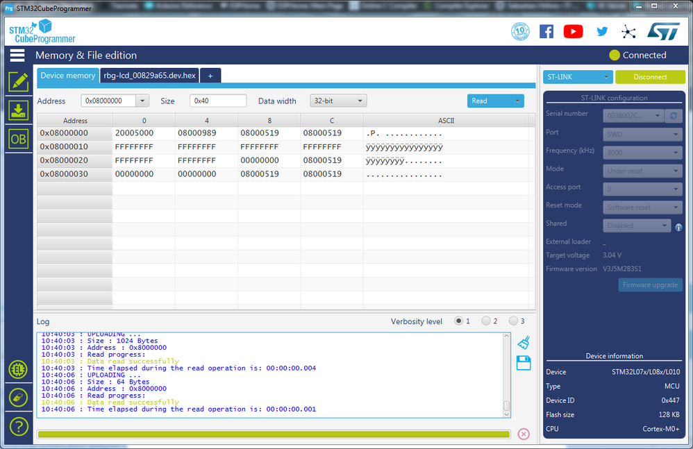Open the CPU chip icon in sidebar
This screenshot has width=693, height=449.
[x=18, y=369]
